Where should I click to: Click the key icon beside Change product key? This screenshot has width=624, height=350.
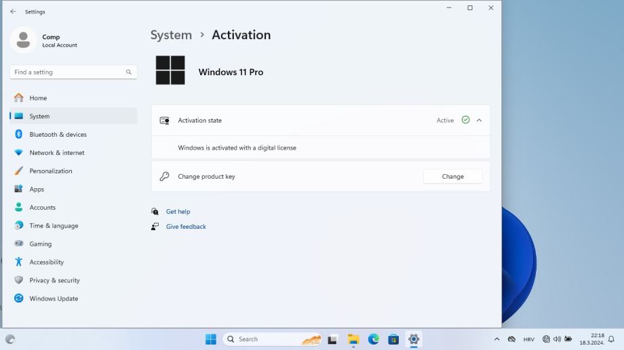[164, 177]
